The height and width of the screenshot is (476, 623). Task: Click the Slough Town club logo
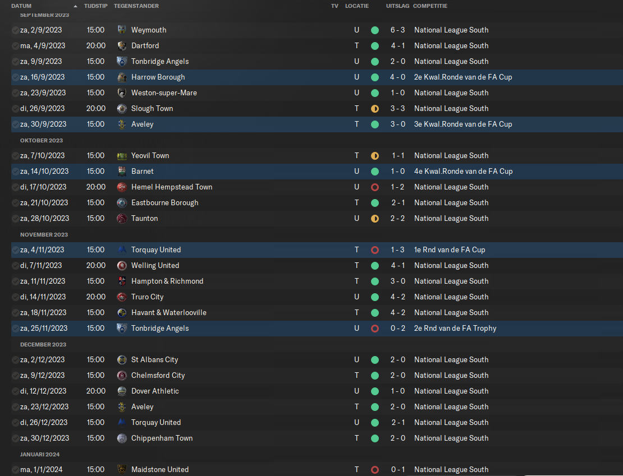[x=122, y=108]
